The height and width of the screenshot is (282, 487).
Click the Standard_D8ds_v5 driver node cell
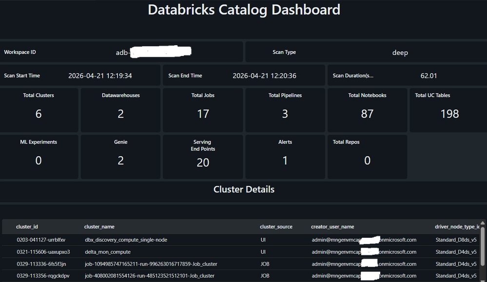tap(456, 240)
